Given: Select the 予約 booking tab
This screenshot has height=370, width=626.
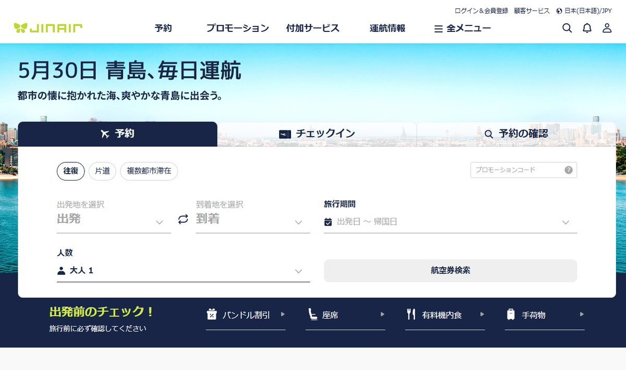Looking at the screenshot, I should click(117, 134).
